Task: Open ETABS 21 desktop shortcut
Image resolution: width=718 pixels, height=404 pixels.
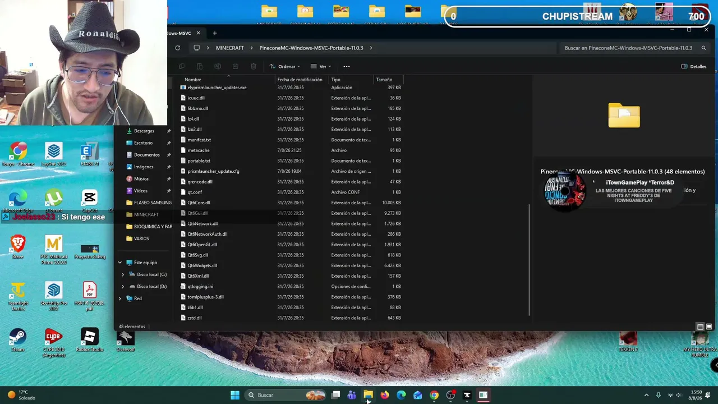Action: pyautogui.click(x=89, y=154)
